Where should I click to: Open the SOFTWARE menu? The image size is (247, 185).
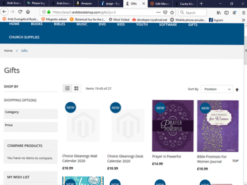coord(168,25)
